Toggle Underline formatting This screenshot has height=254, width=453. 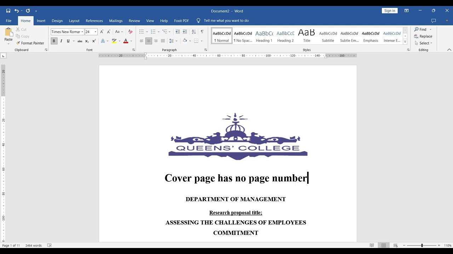68,41
